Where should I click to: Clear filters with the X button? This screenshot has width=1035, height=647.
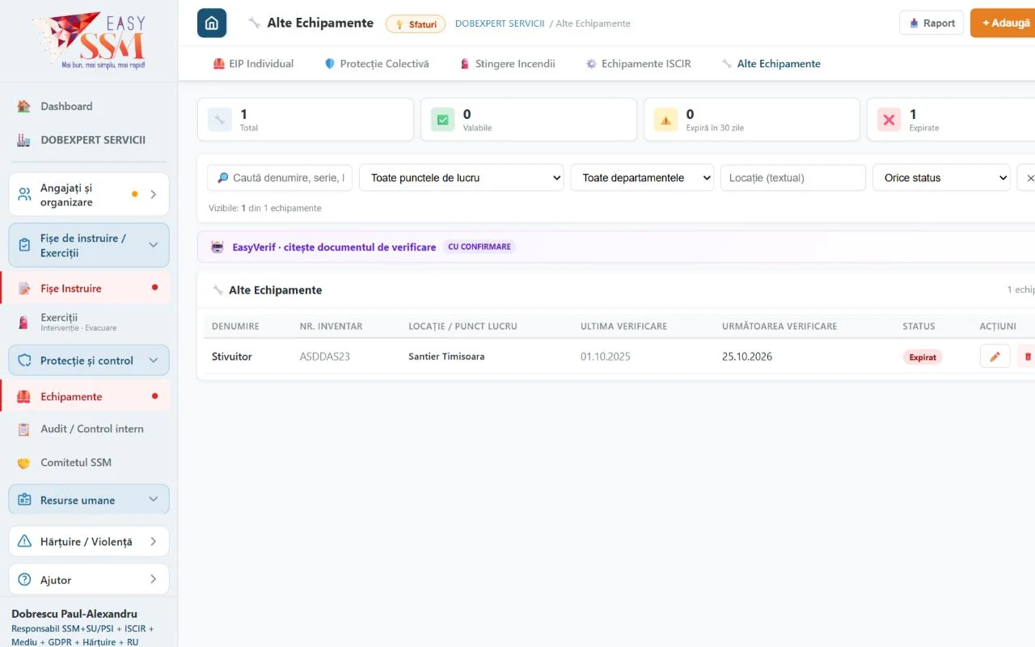[1027, 178]
